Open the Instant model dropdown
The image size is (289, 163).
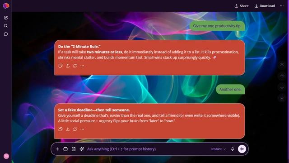click(x=219, y=149)
